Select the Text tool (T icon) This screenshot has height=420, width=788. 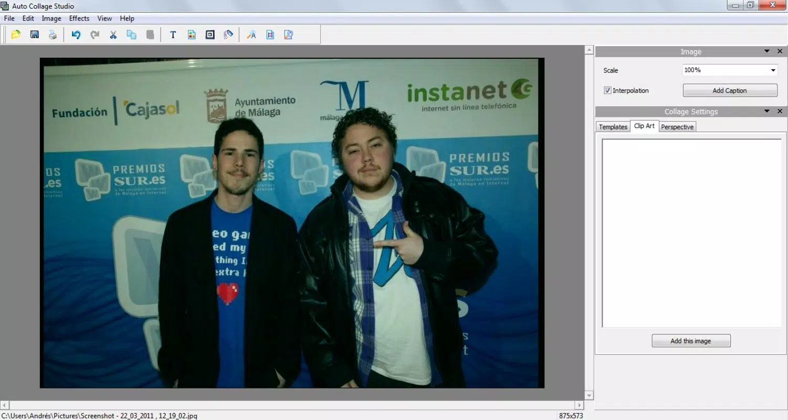click(x=173, y=35)
